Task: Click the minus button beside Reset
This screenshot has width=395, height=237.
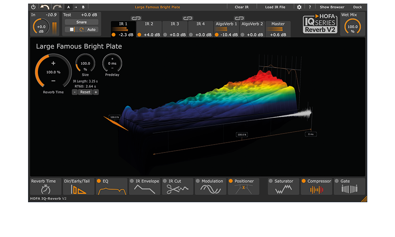Action: point(75,92)
